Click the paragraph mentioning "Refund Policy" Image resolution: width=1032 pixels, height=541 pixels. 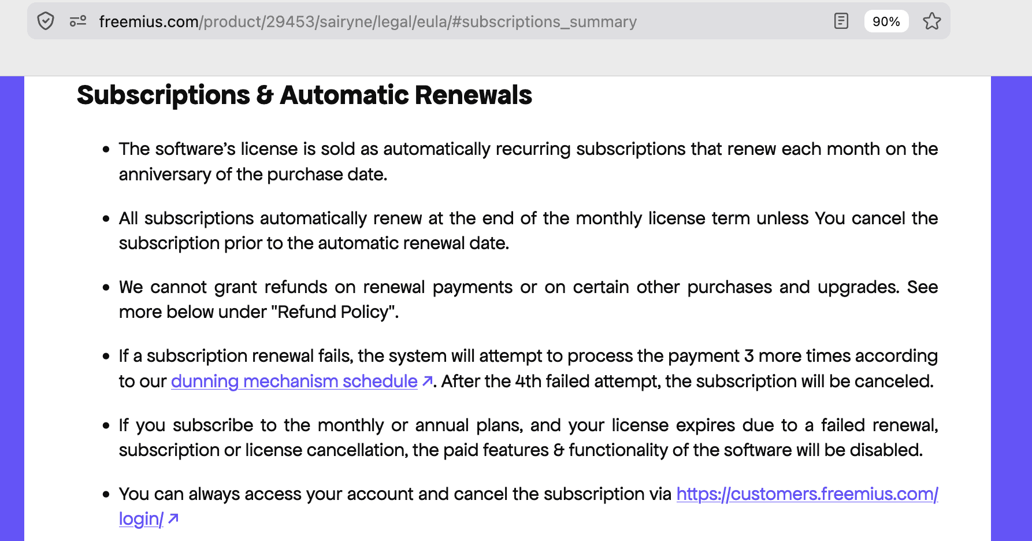(x=528, y=299)
